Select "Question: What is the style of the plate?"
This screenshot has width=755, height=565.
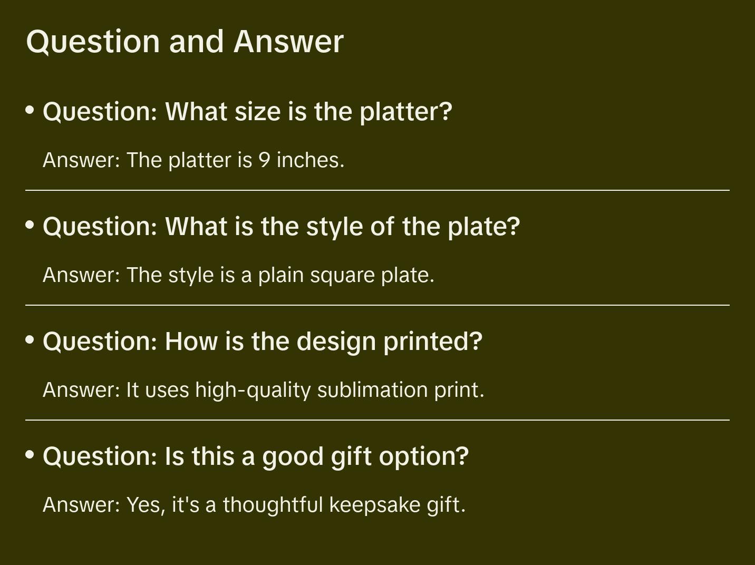click(x=281, y=227)
